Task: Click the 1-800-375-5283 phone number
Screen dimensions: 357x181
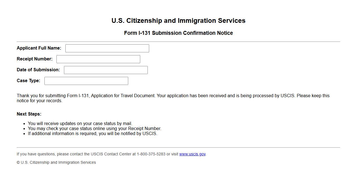Action: [x=151, y=154]
